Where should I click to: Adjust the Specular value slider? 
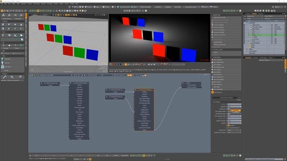(234, 106)
